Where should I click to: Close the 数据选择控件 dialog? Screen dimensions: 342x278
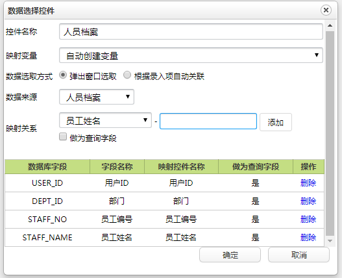tap(326, 10)
